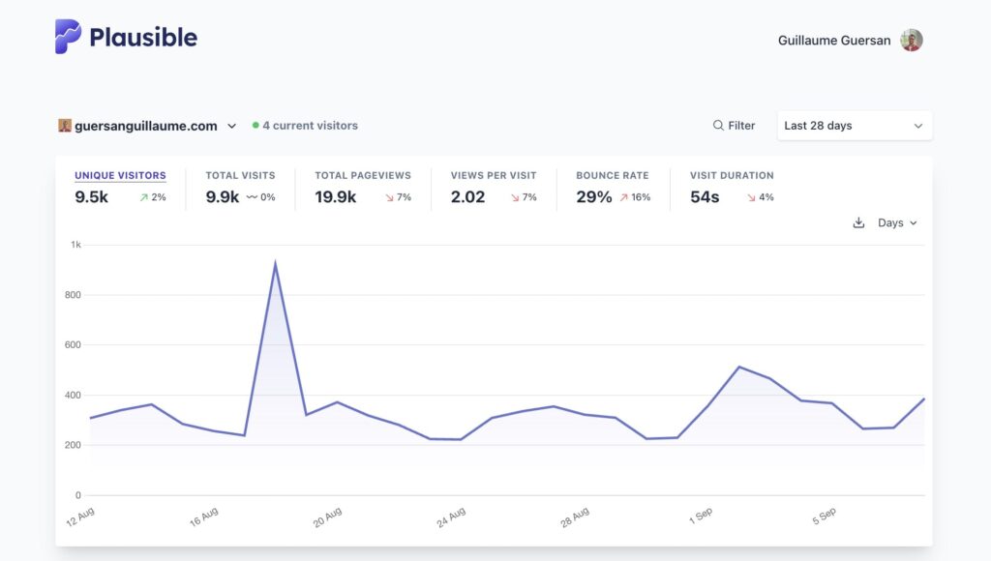Display Visit Duration metric on chart
The image size is (991, 561).
[732, 176]
